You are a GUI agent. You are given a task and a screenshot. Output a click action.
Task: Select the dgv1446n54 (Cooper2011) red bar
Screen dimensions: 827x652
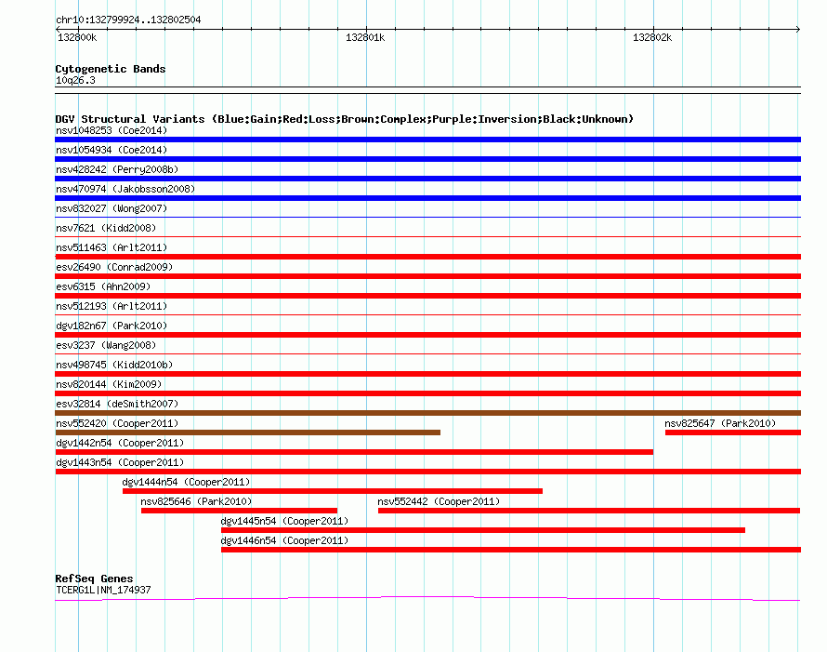click(x=510, y=550)
